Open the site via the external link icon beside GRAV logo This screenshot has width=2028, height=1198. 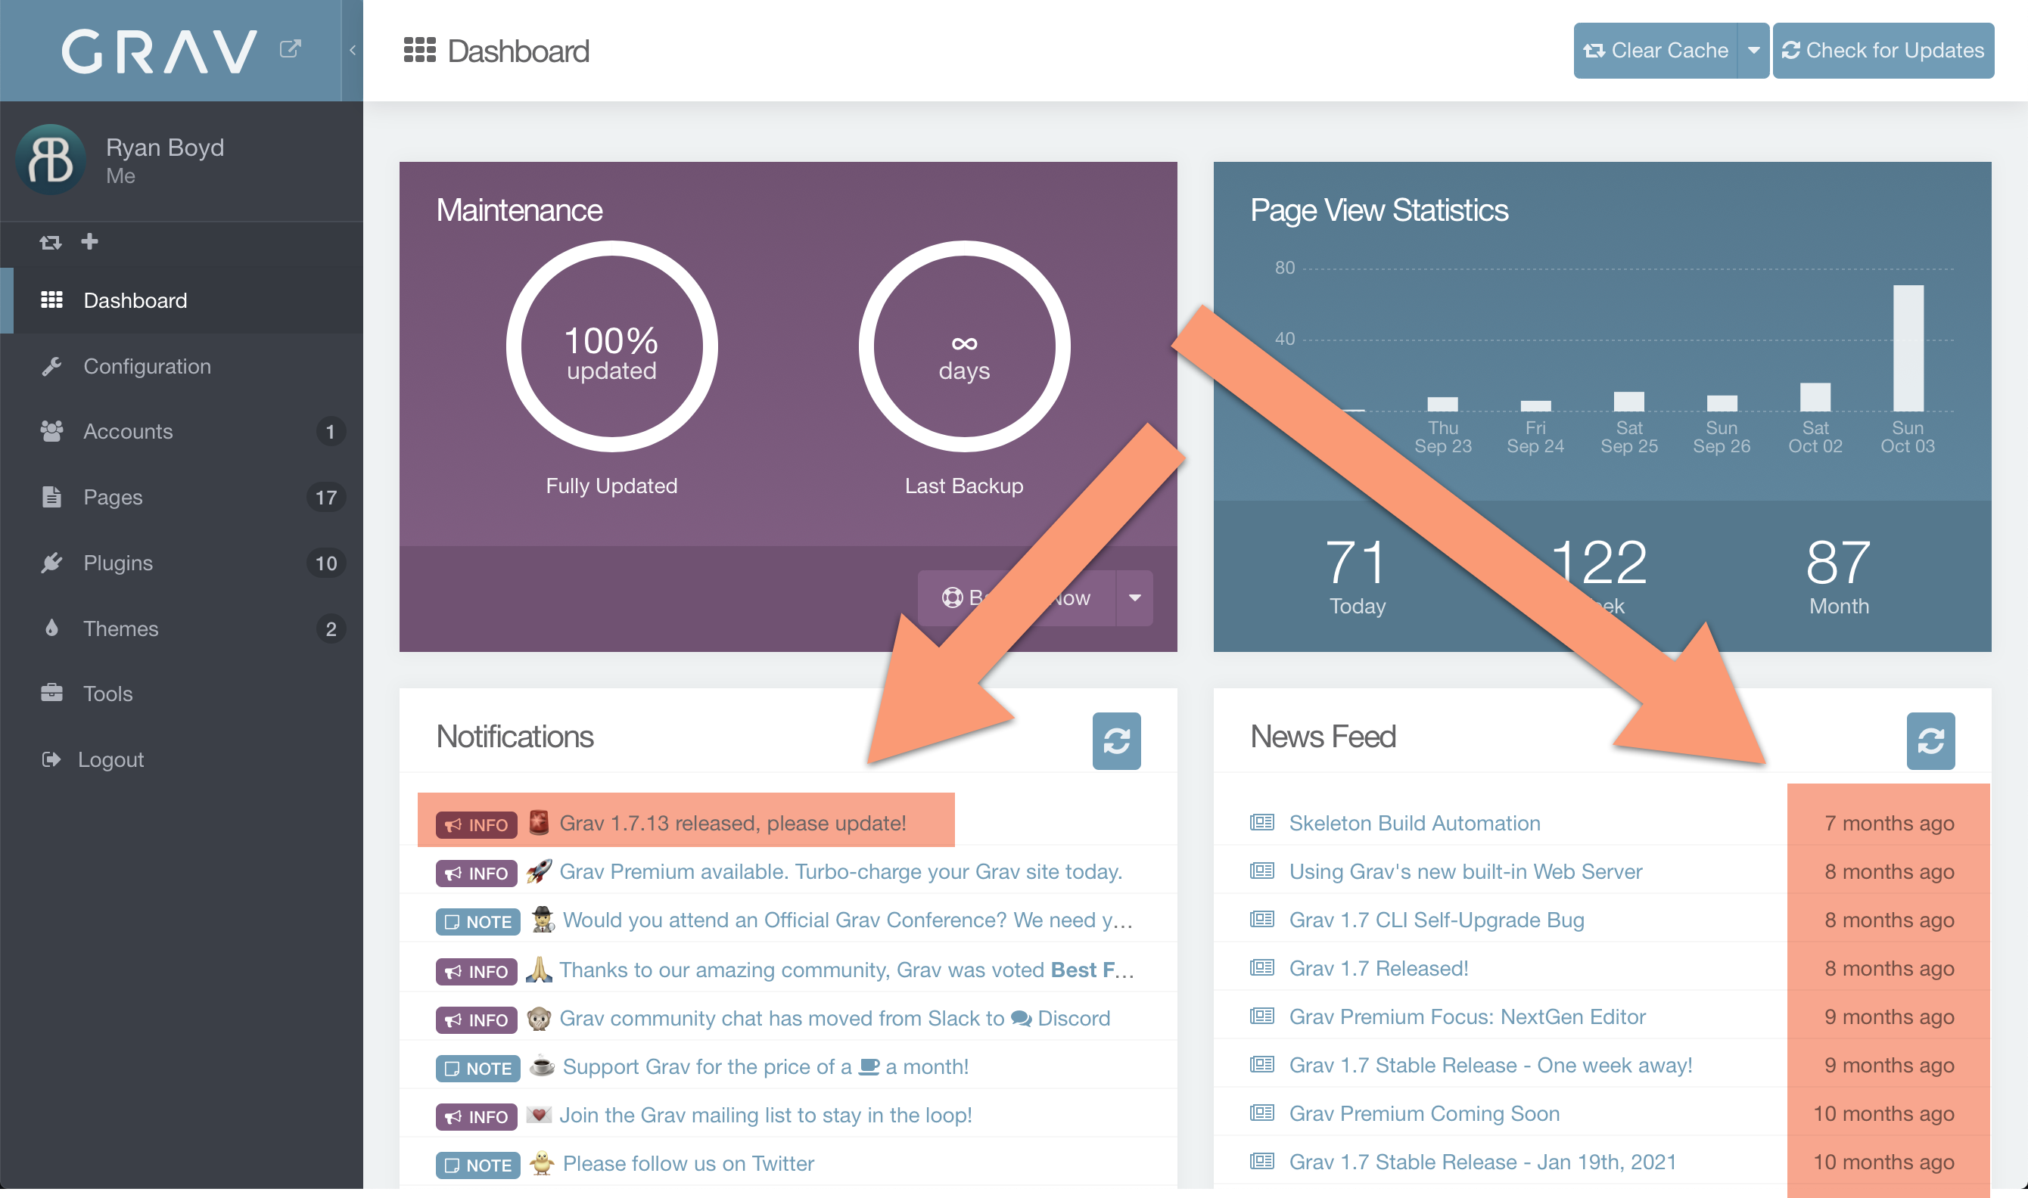pos(290,49)
